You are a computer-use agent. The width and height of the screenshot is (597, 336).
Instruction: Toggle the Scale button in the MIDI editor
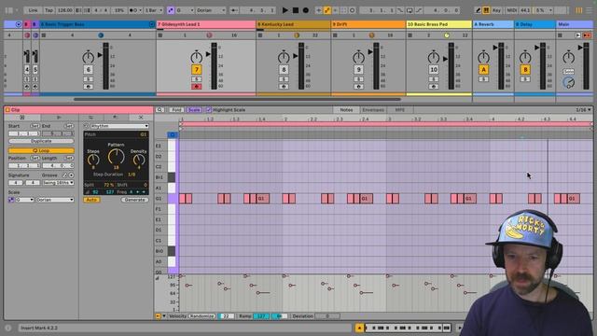point(194,110)
